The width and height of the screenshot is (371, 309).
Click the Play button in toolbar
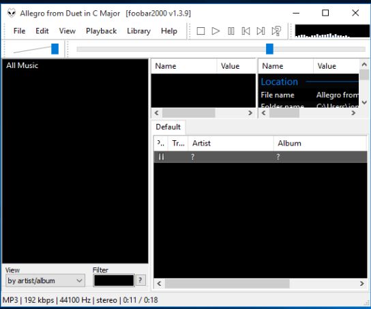point(216,31)
